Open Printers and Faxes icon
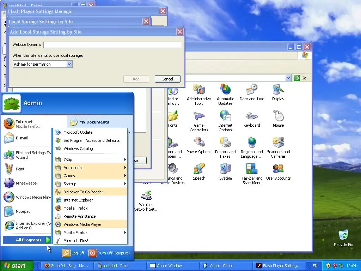Viewport: 361px width, 271px height. (x=225, y=147)
